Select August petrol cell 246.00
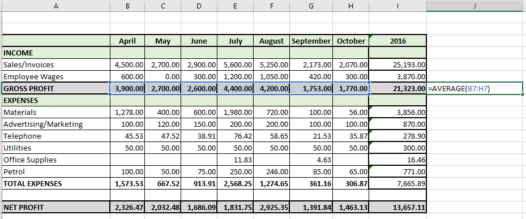 (x=272, y=171)
